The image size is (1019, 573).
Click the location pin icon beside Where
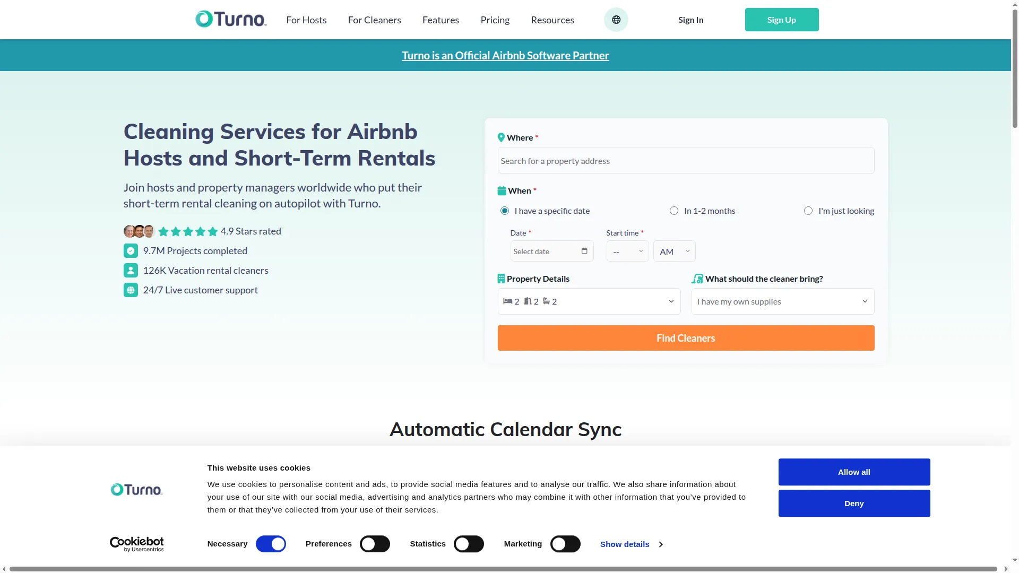[501, 138]
